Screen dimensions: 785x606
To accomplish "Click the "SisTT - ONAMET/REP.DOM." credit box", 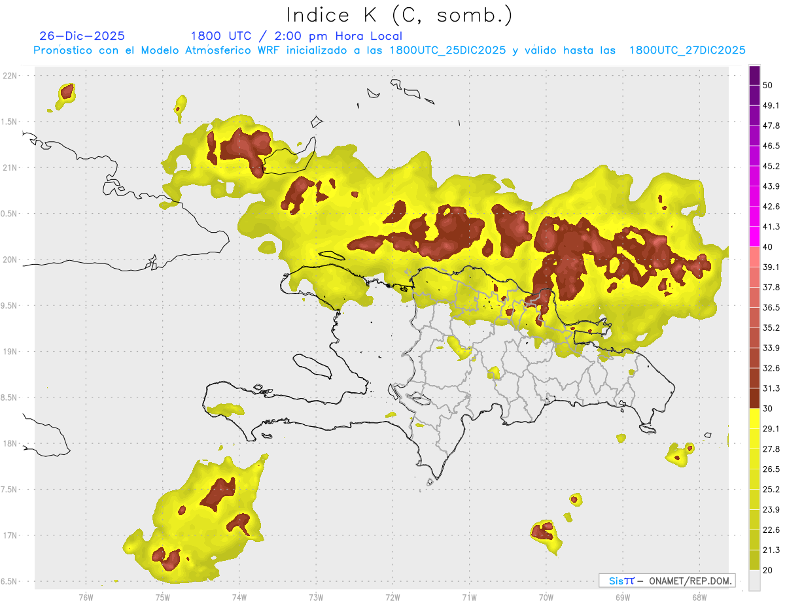I will tap(667, 581).
